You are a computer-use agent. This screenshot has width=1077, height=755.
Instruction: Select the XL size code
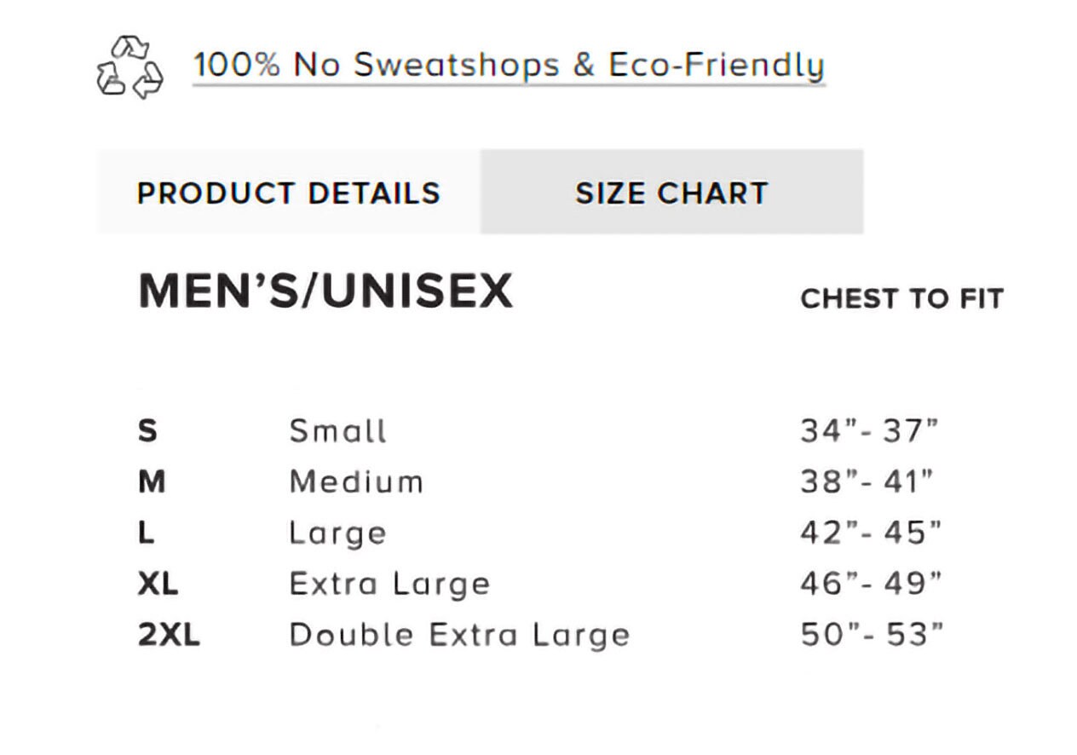158,585
